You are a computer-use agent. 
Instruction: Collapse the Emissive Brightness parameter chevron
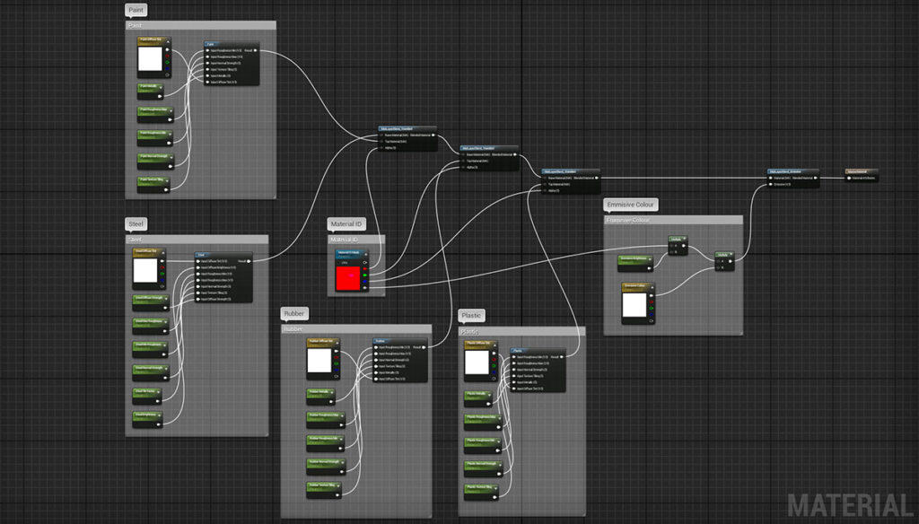tap(650, 259)
